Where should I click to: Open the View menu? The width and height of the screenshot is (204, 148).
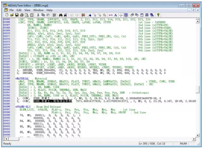[28, 10]
